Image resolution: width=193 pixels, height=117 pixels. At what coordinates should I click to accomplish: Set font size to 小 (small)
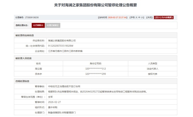[x=142, y=17]
